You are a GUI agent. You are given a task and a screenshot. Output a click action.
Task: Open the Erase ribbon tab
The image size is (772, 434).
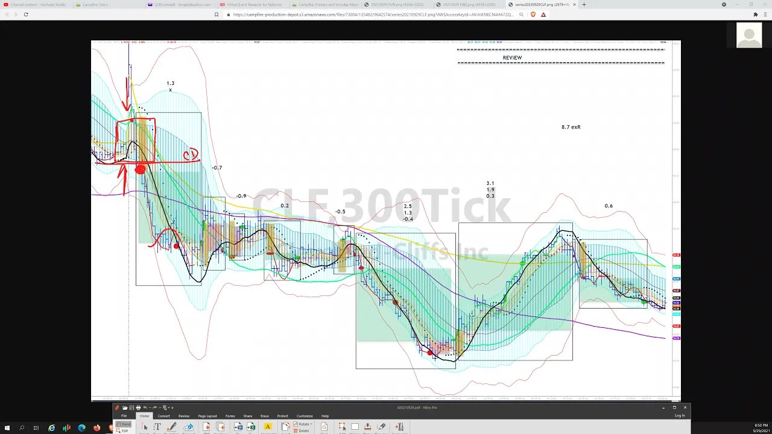265,416
